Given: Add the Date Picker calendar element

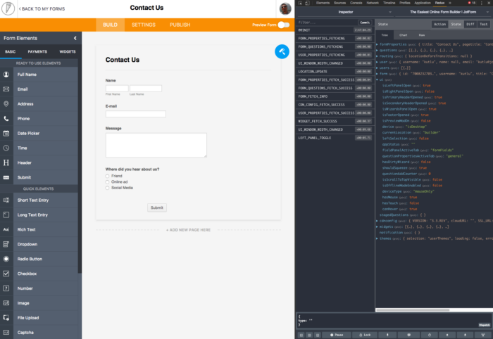Looking at the screenshot, I should click(x=39, y=134).
